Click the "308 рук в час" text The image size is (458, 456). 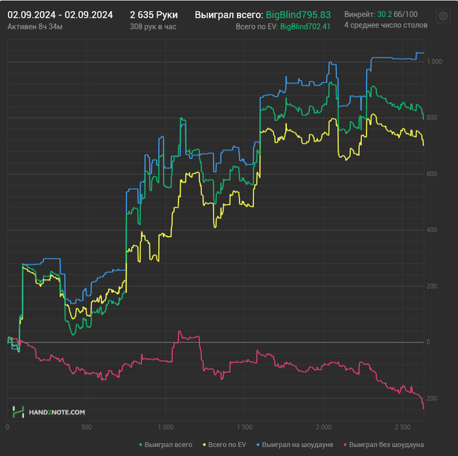[153, 27]
